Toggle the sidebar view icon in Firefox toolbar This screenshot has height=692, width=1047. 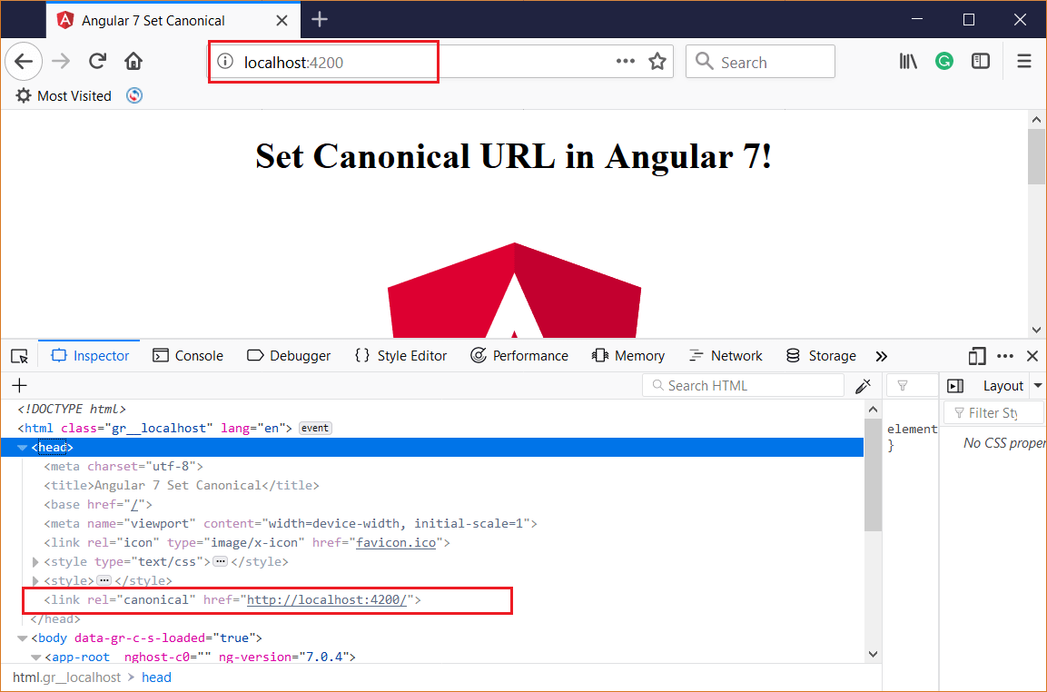click(980, 62)
